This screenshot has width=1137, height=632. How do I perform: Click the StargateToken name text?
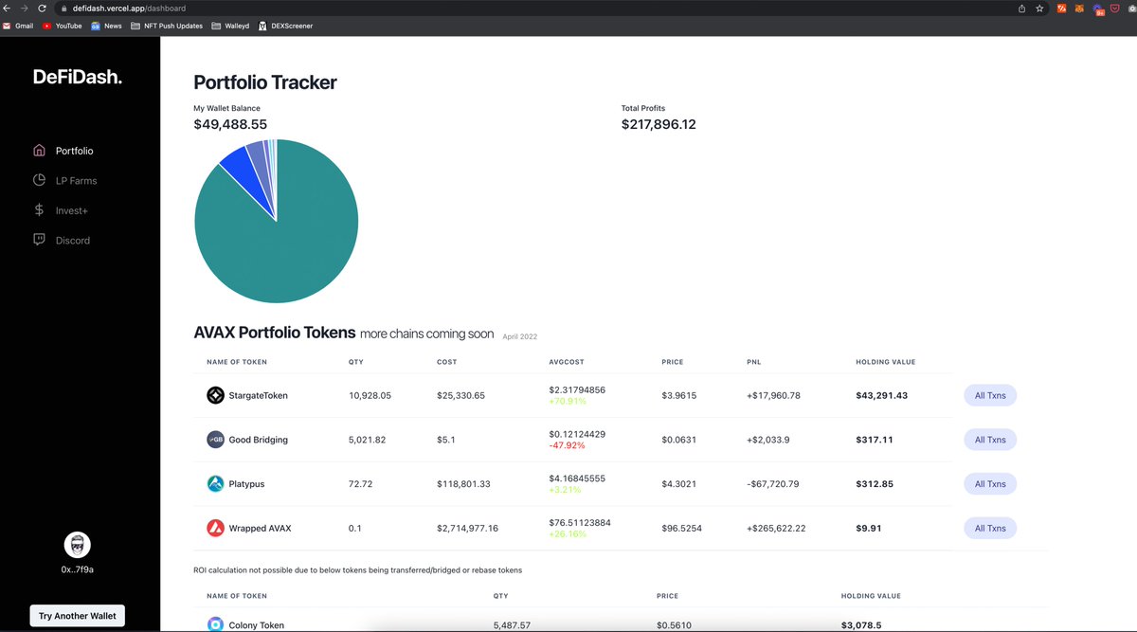[x=258, y=396]
